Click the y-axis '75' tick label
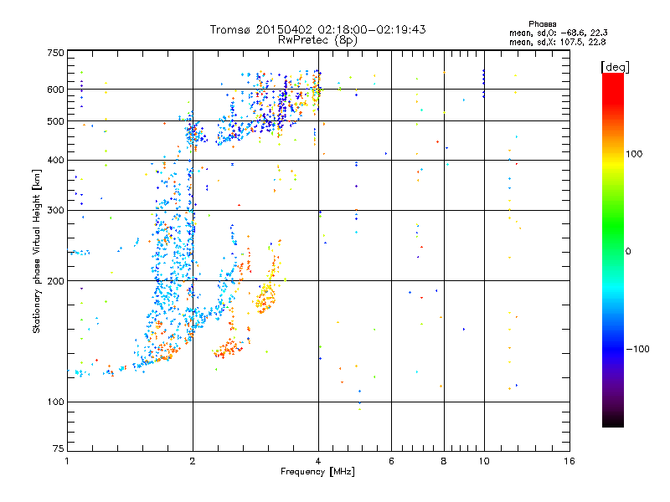Screen dimensions: 670x502 59,448
